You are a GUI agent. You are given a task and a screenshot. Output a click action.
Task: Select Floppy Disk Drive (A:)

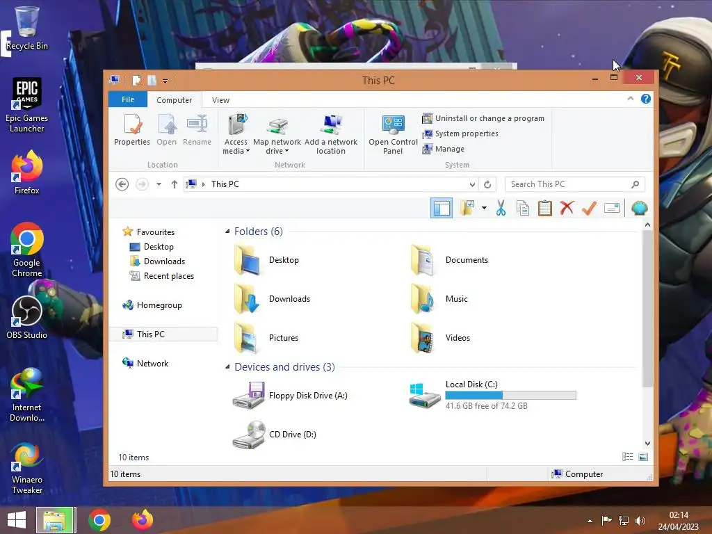[x=290, y=396]
